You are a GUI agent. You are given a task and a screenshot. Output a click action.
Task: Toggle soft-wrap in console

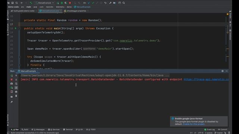pyautogui.click(x=16, y=84)
